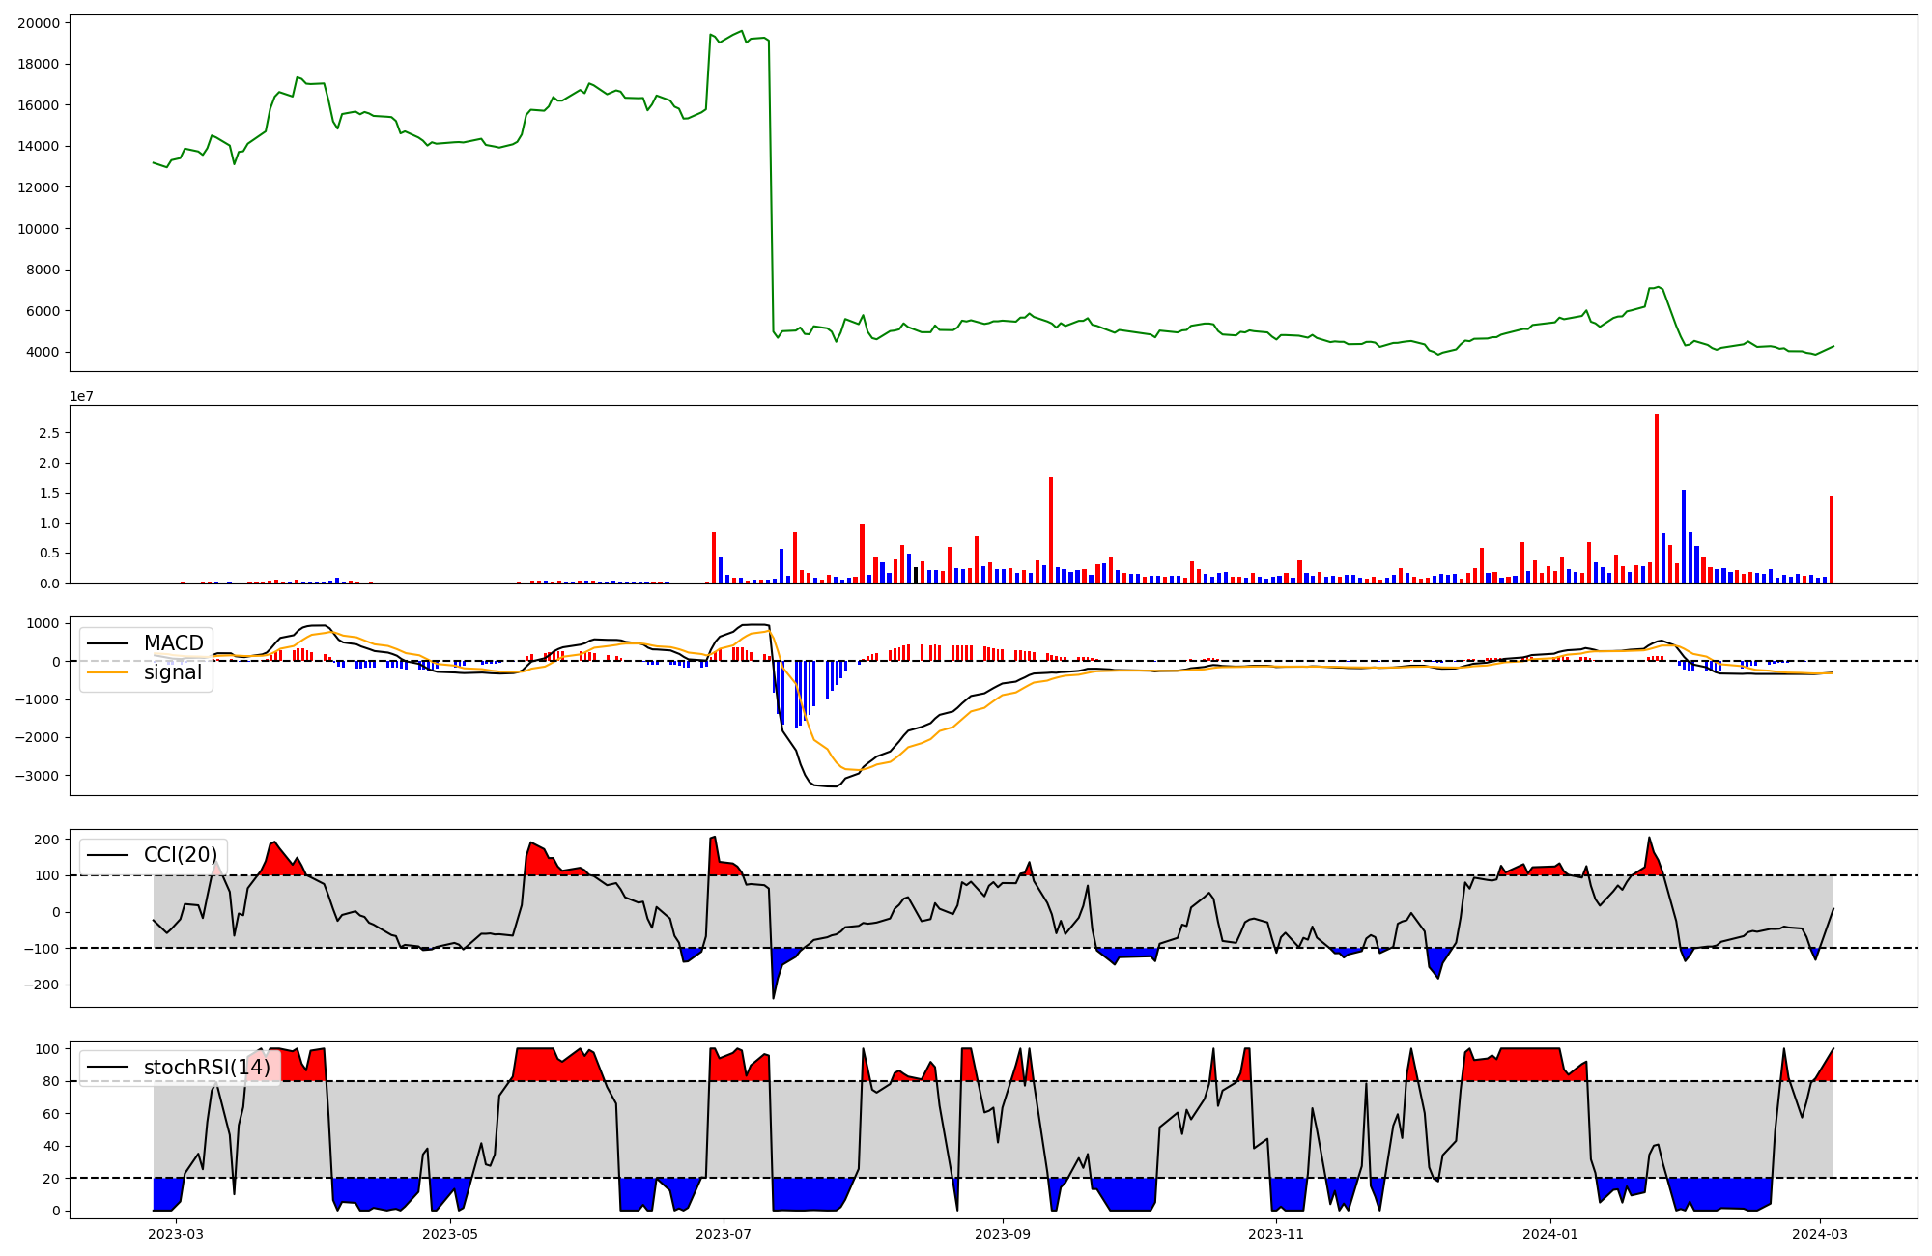
Task: Click the MACD legend label
Action: coord(173,643)
